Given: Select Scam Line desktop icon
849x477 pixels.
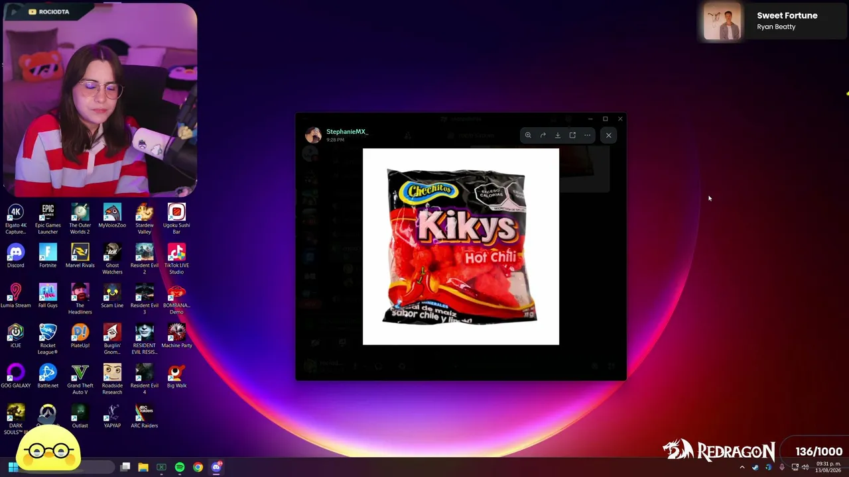Looking at the screenshot, I should coord(112,296).
